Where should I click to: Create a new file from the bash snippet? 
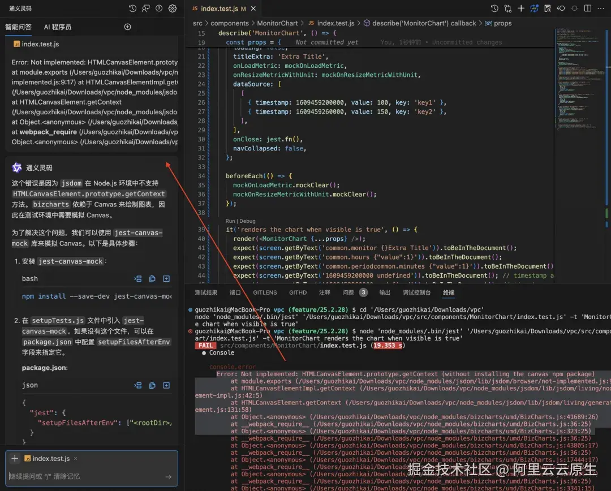[x=166, y=279]
